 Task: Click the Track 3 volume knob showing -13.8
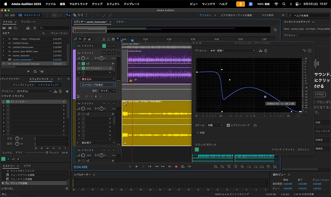tap(83, 109)
